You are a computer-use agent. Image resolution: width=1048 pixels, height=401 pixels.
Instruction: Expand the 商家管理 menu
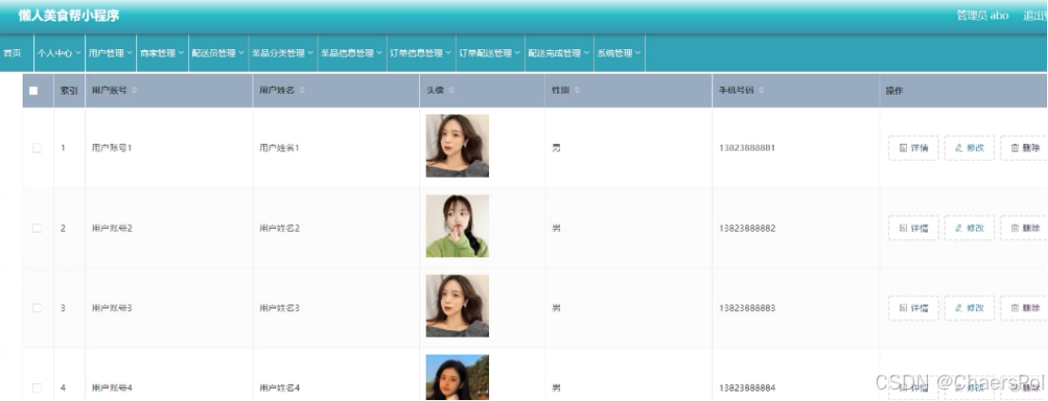(162, 53)
